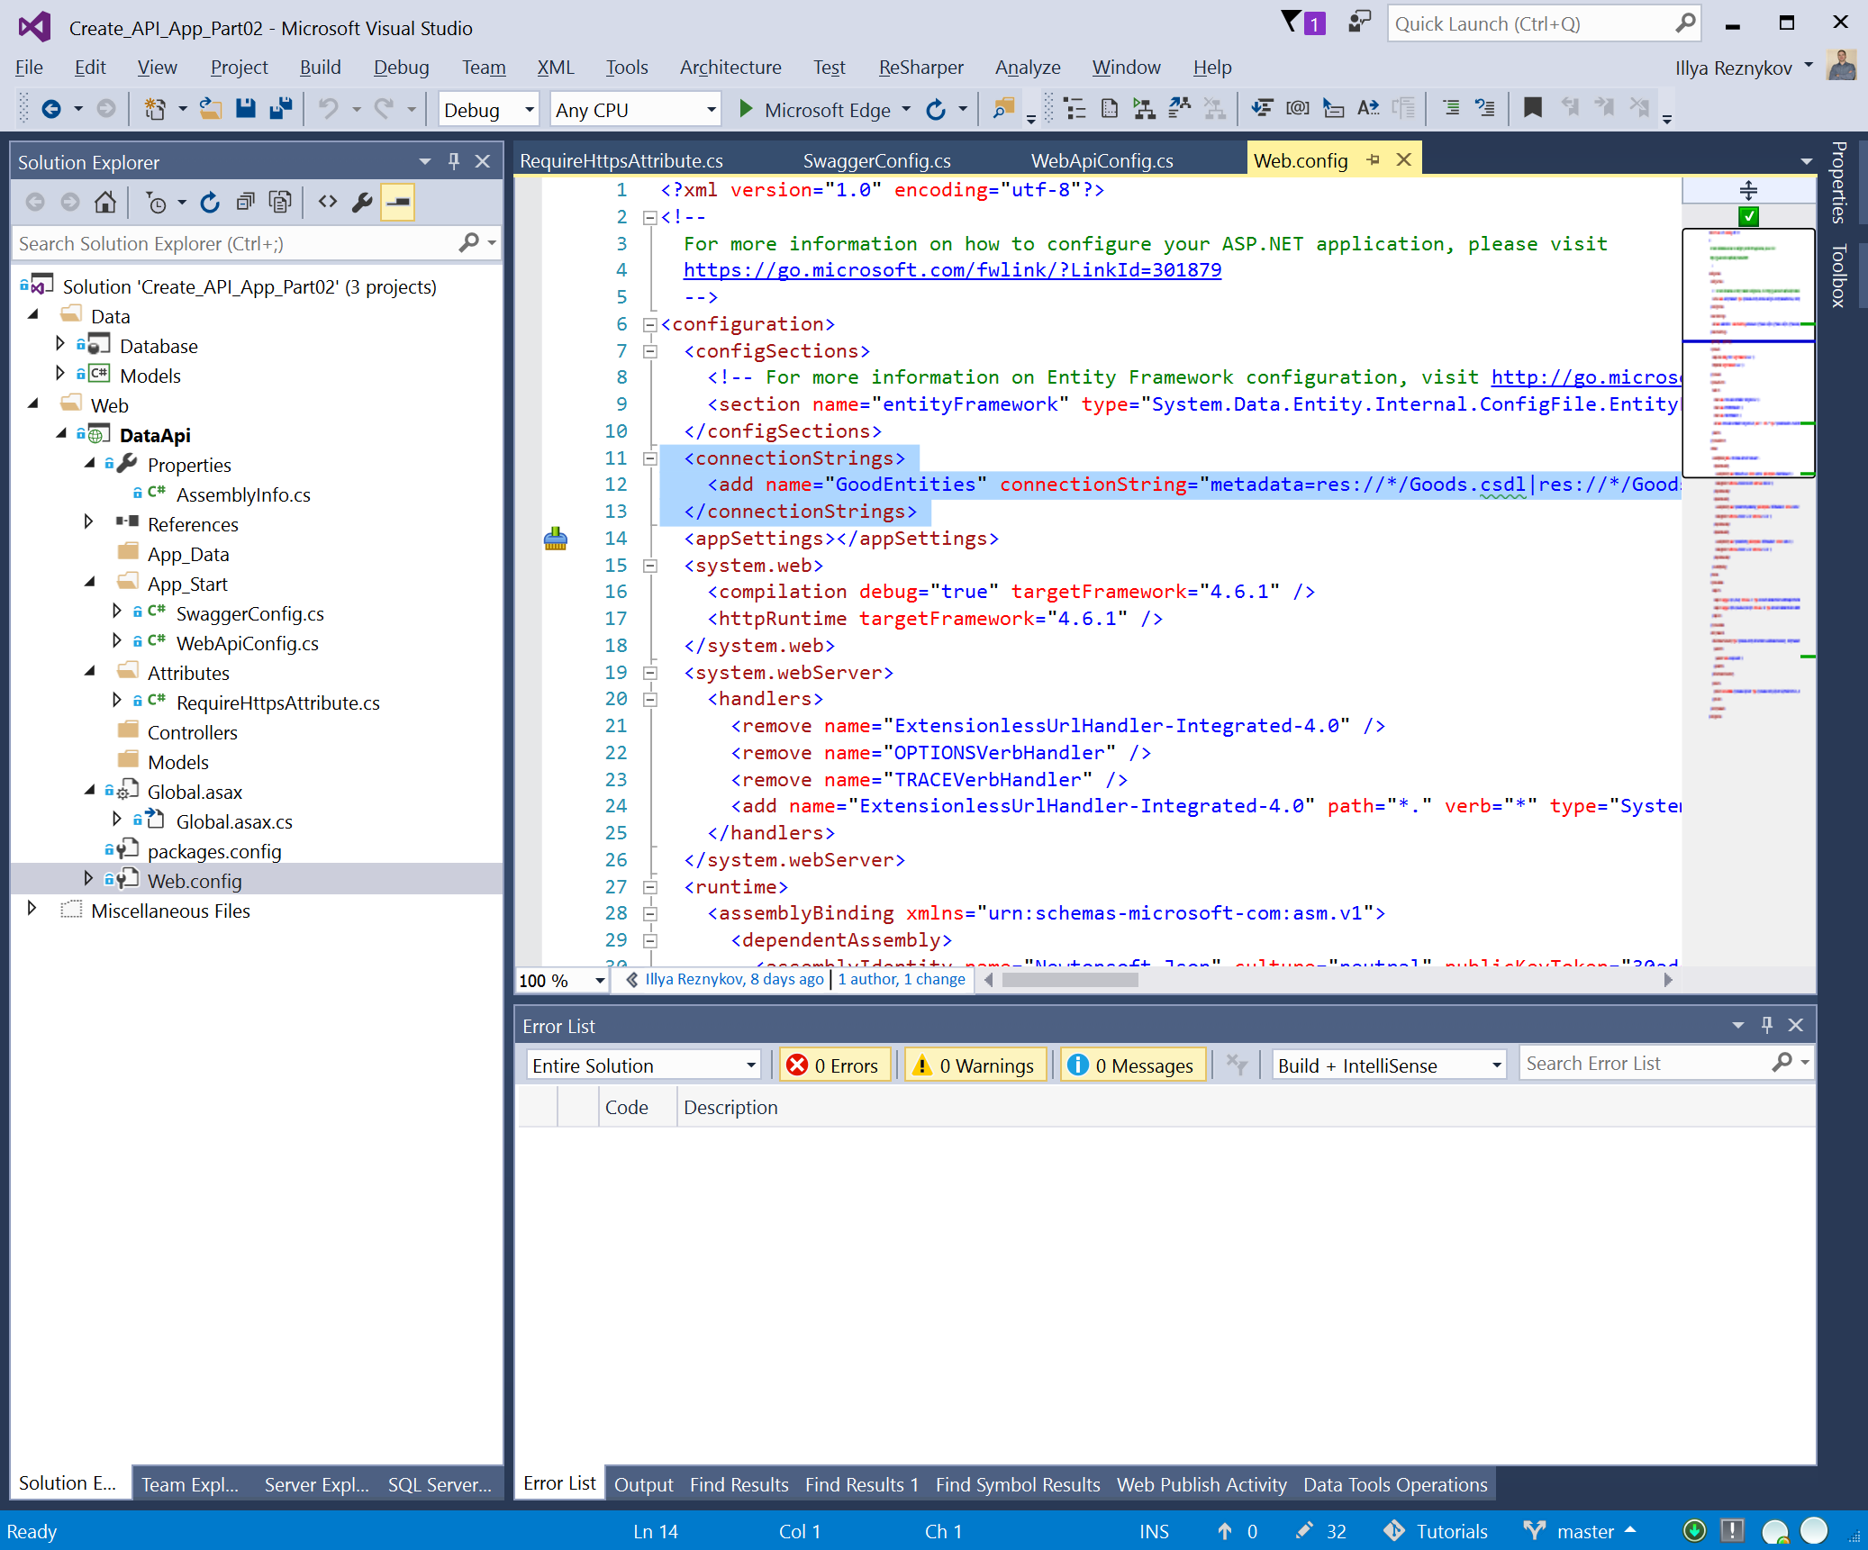The image size is (1868, 1550).
Task: Switch to the SwaggerConfig.cs tab
Action: [876, 161]
